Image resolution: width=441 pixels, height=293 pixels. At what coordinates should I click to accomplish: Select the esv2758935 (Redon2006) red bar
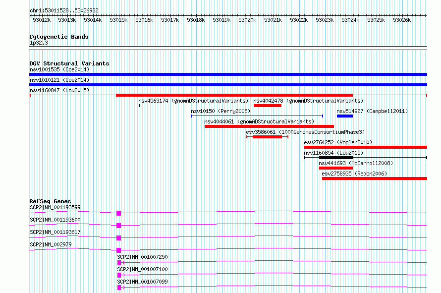375,178
